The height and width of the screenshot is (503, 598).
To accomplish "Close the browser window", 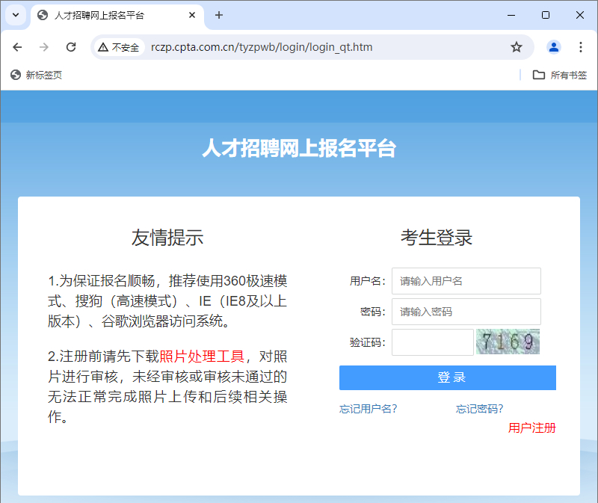I will pos(580,15).
